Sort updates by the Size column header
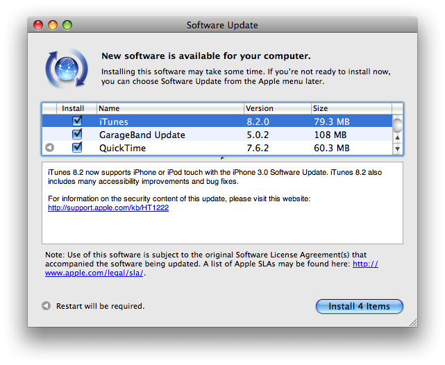The height and width of the screenshot is (365, 445). click(351, 108)
